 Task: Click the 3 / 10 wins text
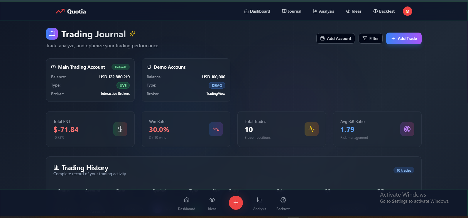click(158, 138)
